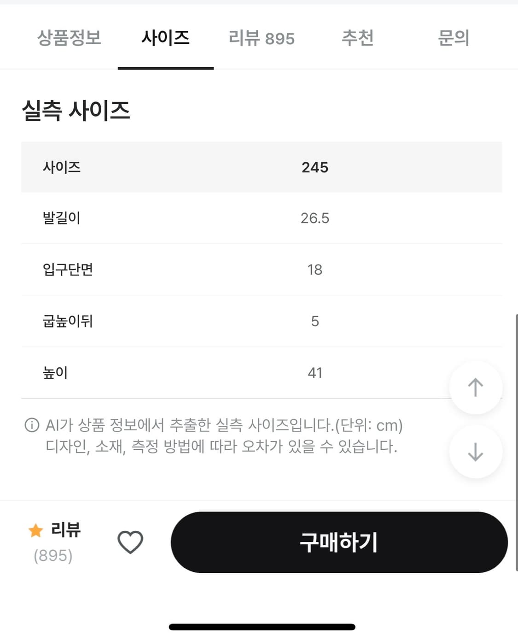Screen dimensions: 518x641
Task: Tap the heart icon to like the product
Action: click(130, 542)
